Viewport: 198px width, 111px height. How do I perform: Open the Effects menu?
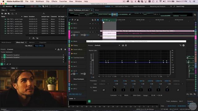(54, 1)
